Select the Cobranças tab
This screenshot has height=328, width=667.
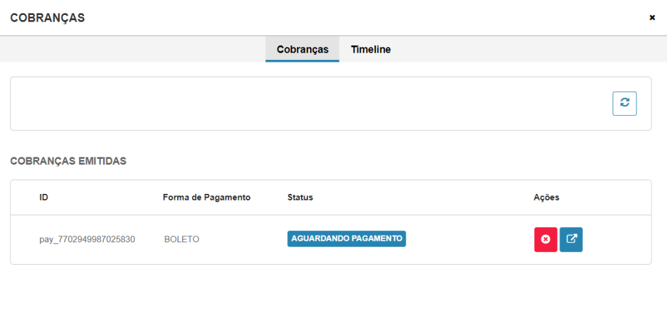(x=302, y=49)
